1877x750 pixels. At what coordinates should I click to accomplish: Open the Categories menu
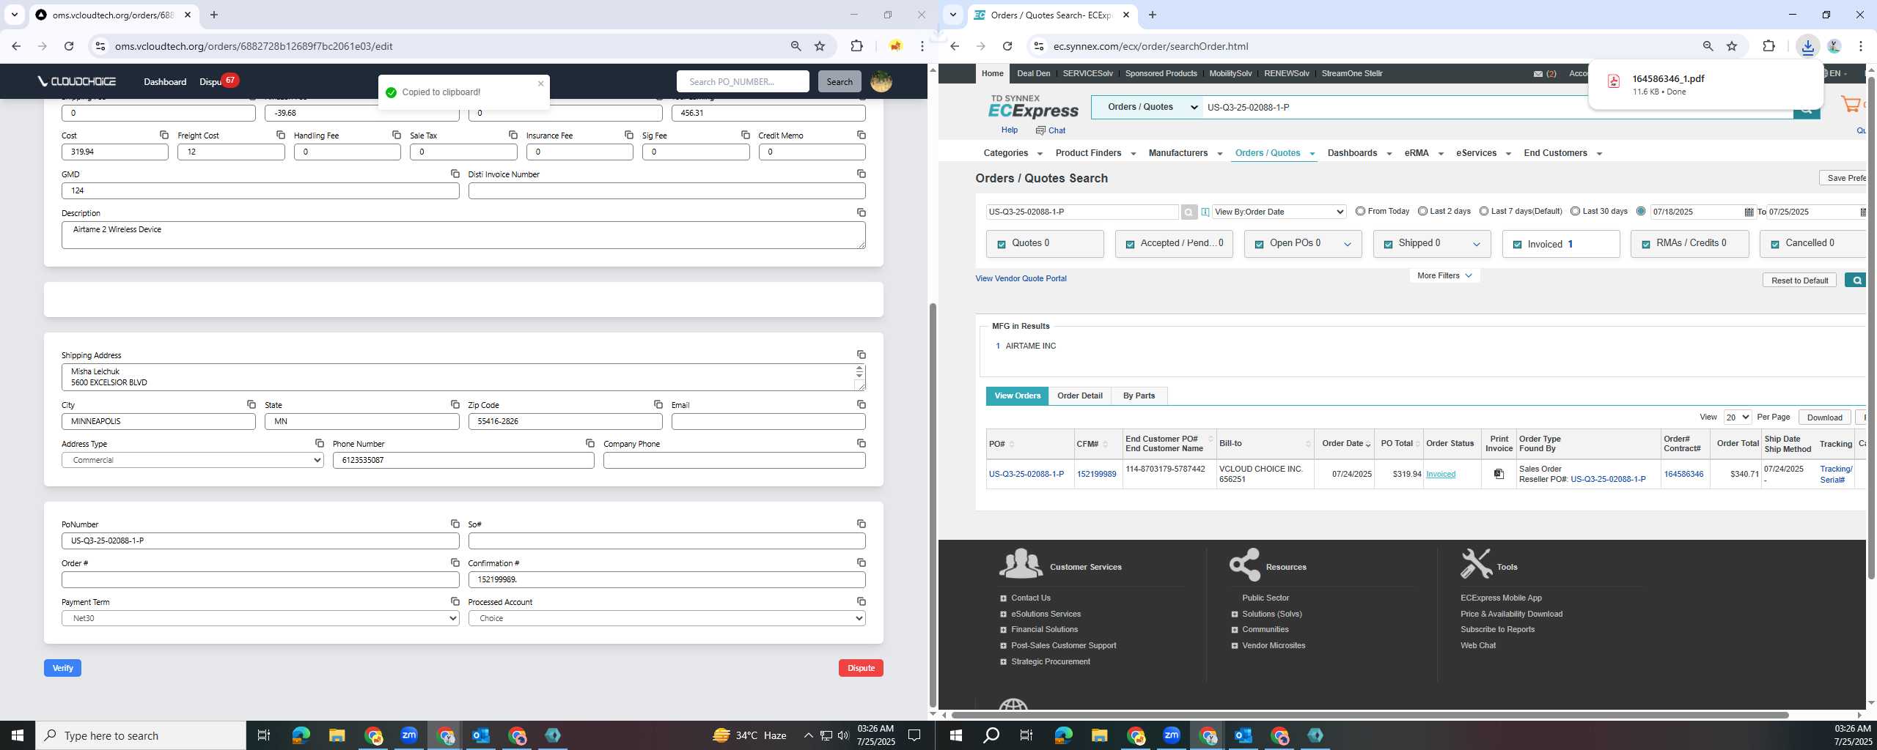[x=1012, y=153]
